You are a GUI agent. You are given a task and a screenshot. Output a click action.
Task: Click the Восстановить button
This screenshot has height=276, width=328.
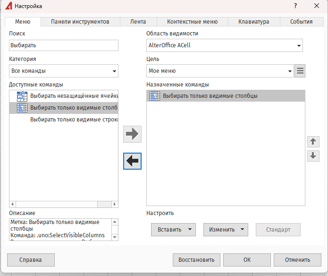[196, 259]
